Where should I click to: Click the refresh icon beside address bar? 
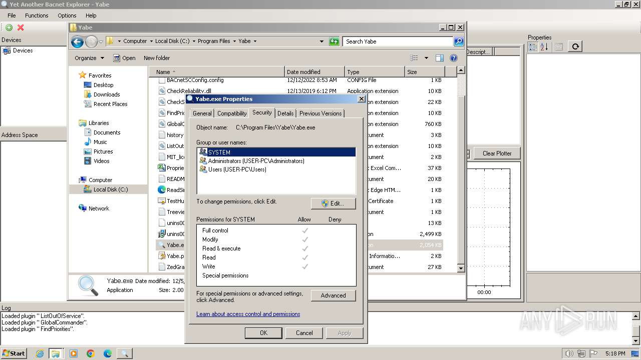tap(334, 41)
